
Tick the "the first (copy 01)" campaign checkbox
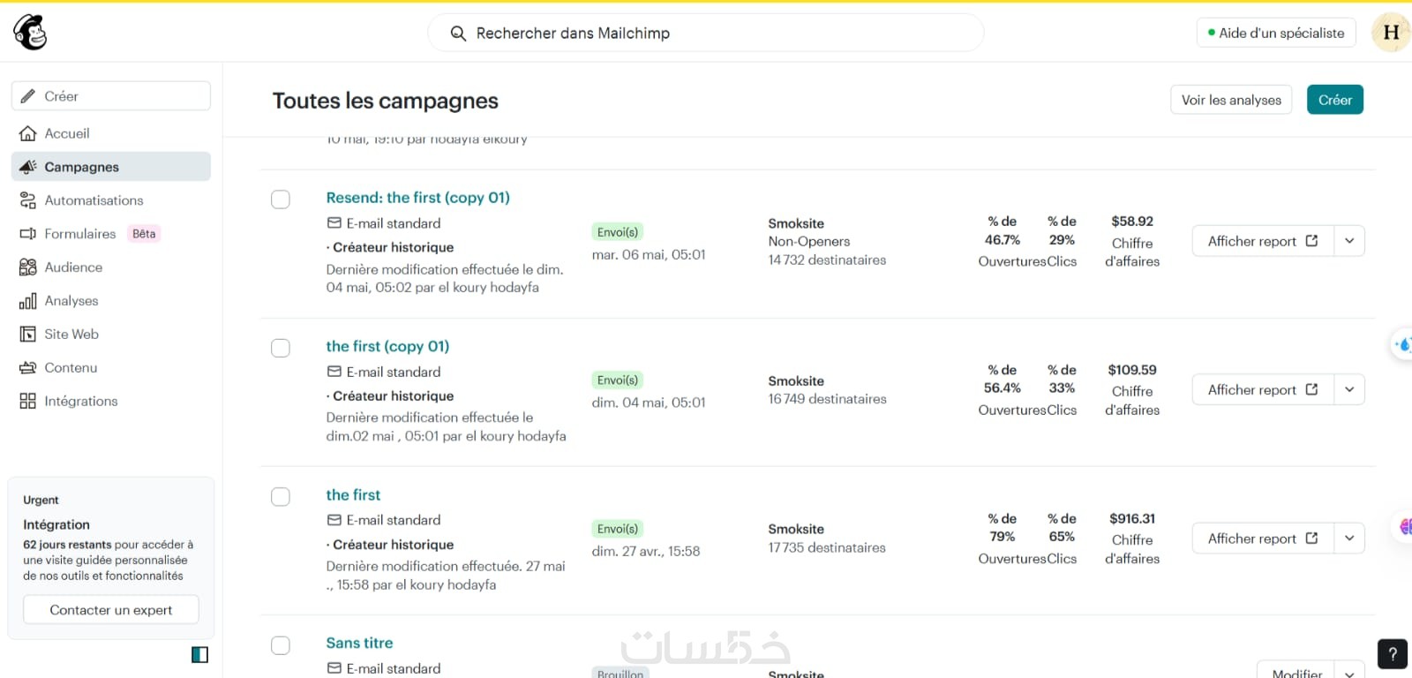coord(281,348)
